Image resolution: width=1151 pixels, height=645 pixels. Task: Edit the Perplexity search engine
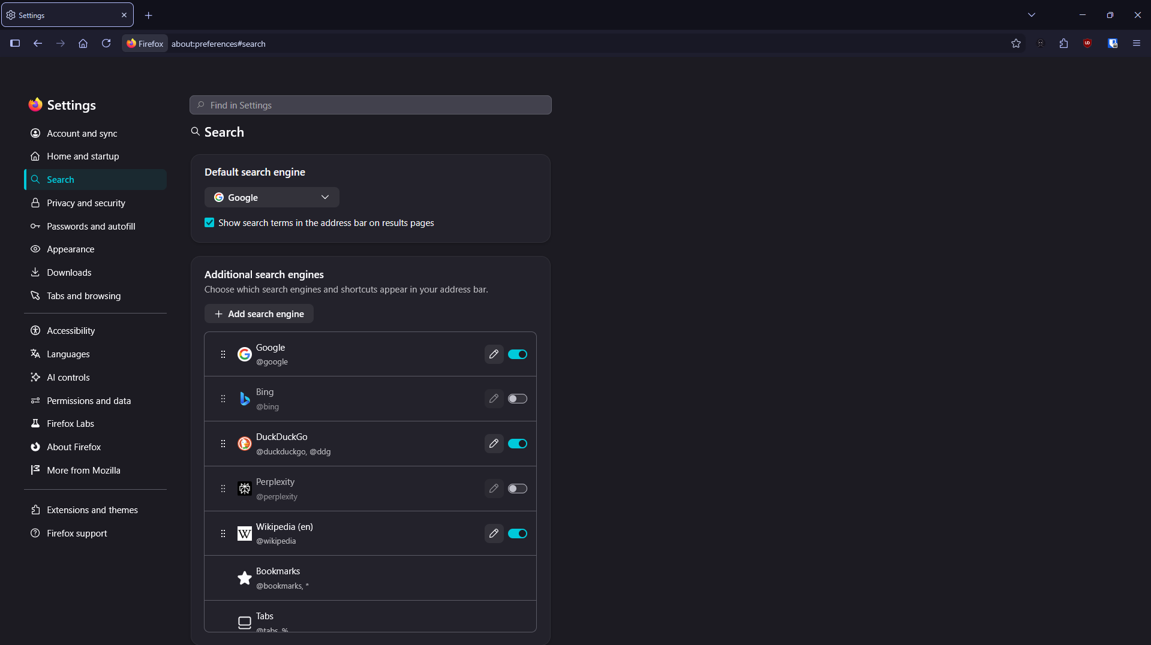point(494,489)
